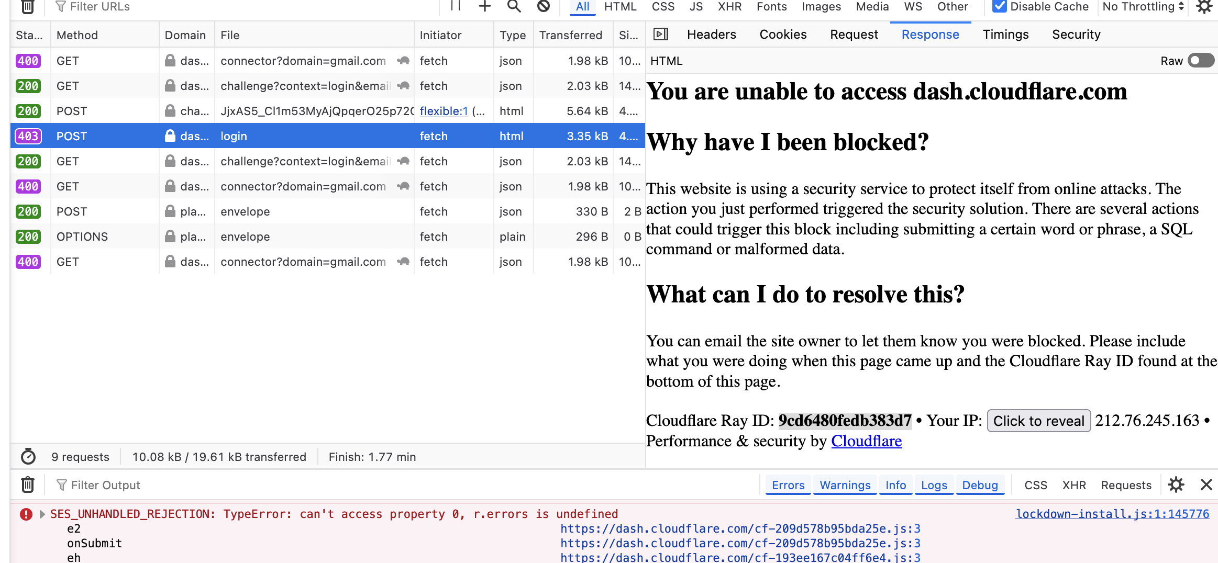Screen dimensions: 1218x563
Task: Open the request blocking icon
Action: coord(544,6)
